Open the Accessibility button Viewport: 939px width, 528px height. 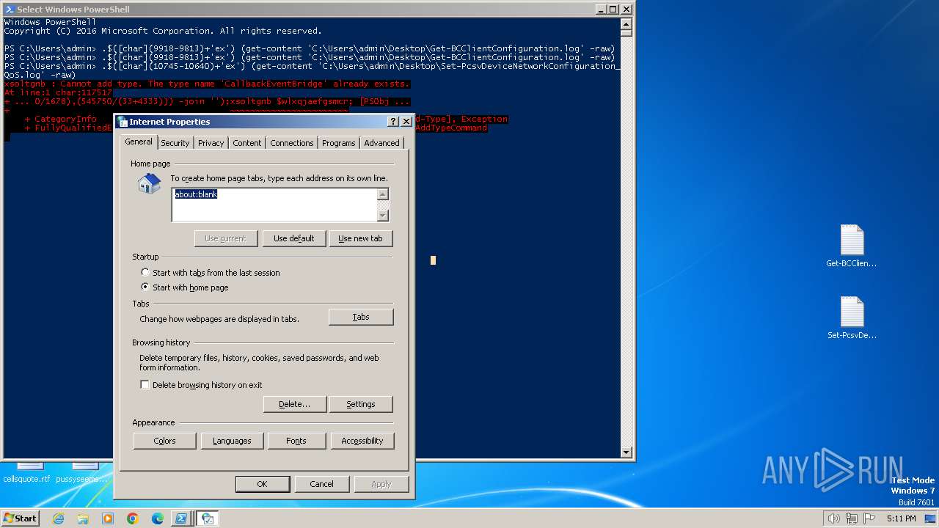click(362, 441)
